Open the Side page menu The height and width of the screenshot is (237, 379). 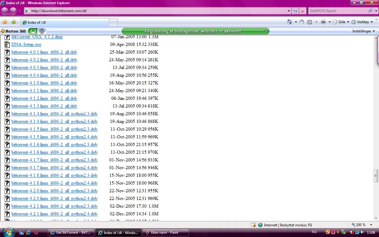tap(341, 22)
